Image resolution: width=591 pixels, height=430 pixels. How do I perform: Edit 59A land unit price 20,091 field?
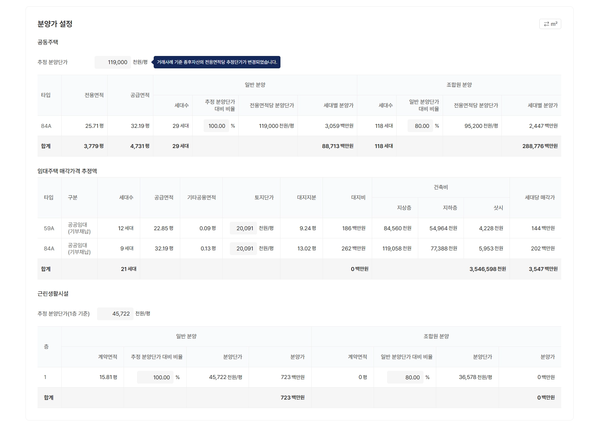click(243, 228)
